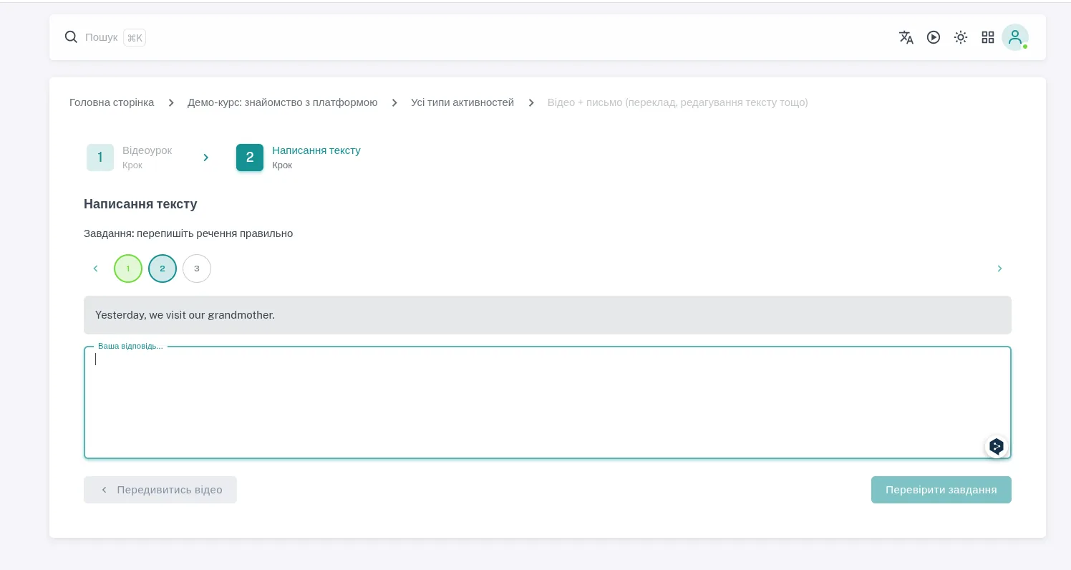1071x570 pixels.
Task: Toggle the light/dark theme sun icon
Action: click(x=961, y=37)
